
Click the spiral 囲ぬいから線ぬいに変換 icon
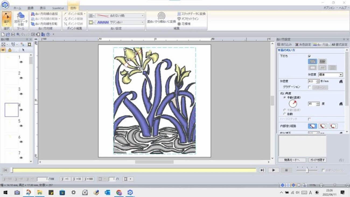[161, 16]
